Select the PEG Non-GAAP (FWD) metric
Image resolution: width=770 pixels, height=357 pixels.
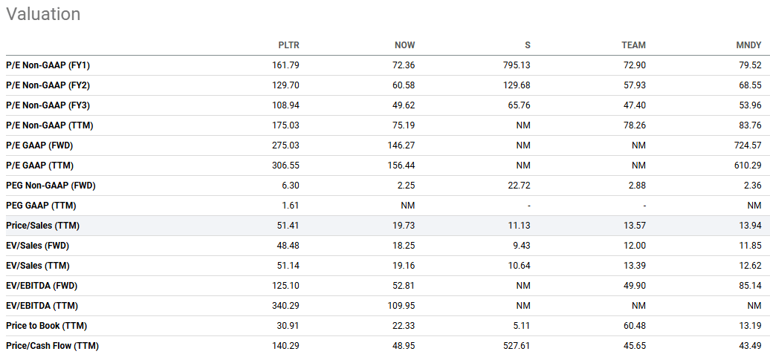point(51,186)
